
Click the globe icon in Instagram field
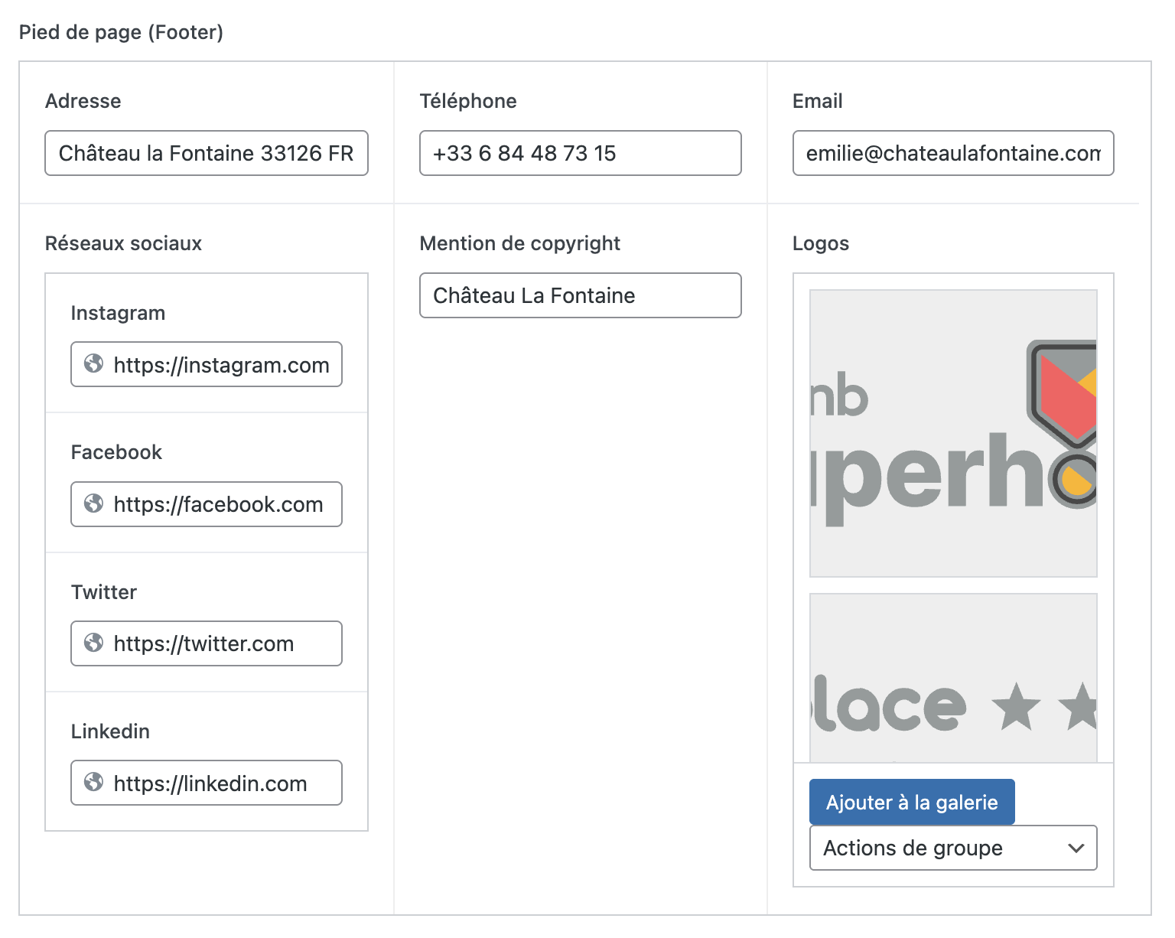93,364
